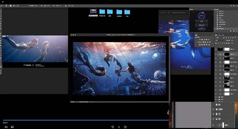The width and height of the screenshot is (238, 129).
Task: Turn layer filtering on or off switch
Action: click(x=235, y=38)
